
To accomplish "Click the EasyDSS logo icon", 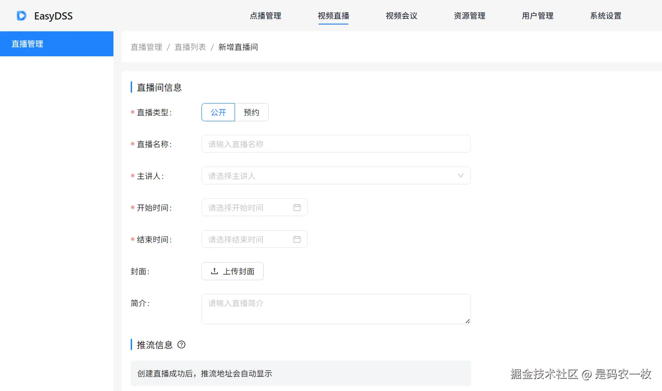I will (21, 16).
